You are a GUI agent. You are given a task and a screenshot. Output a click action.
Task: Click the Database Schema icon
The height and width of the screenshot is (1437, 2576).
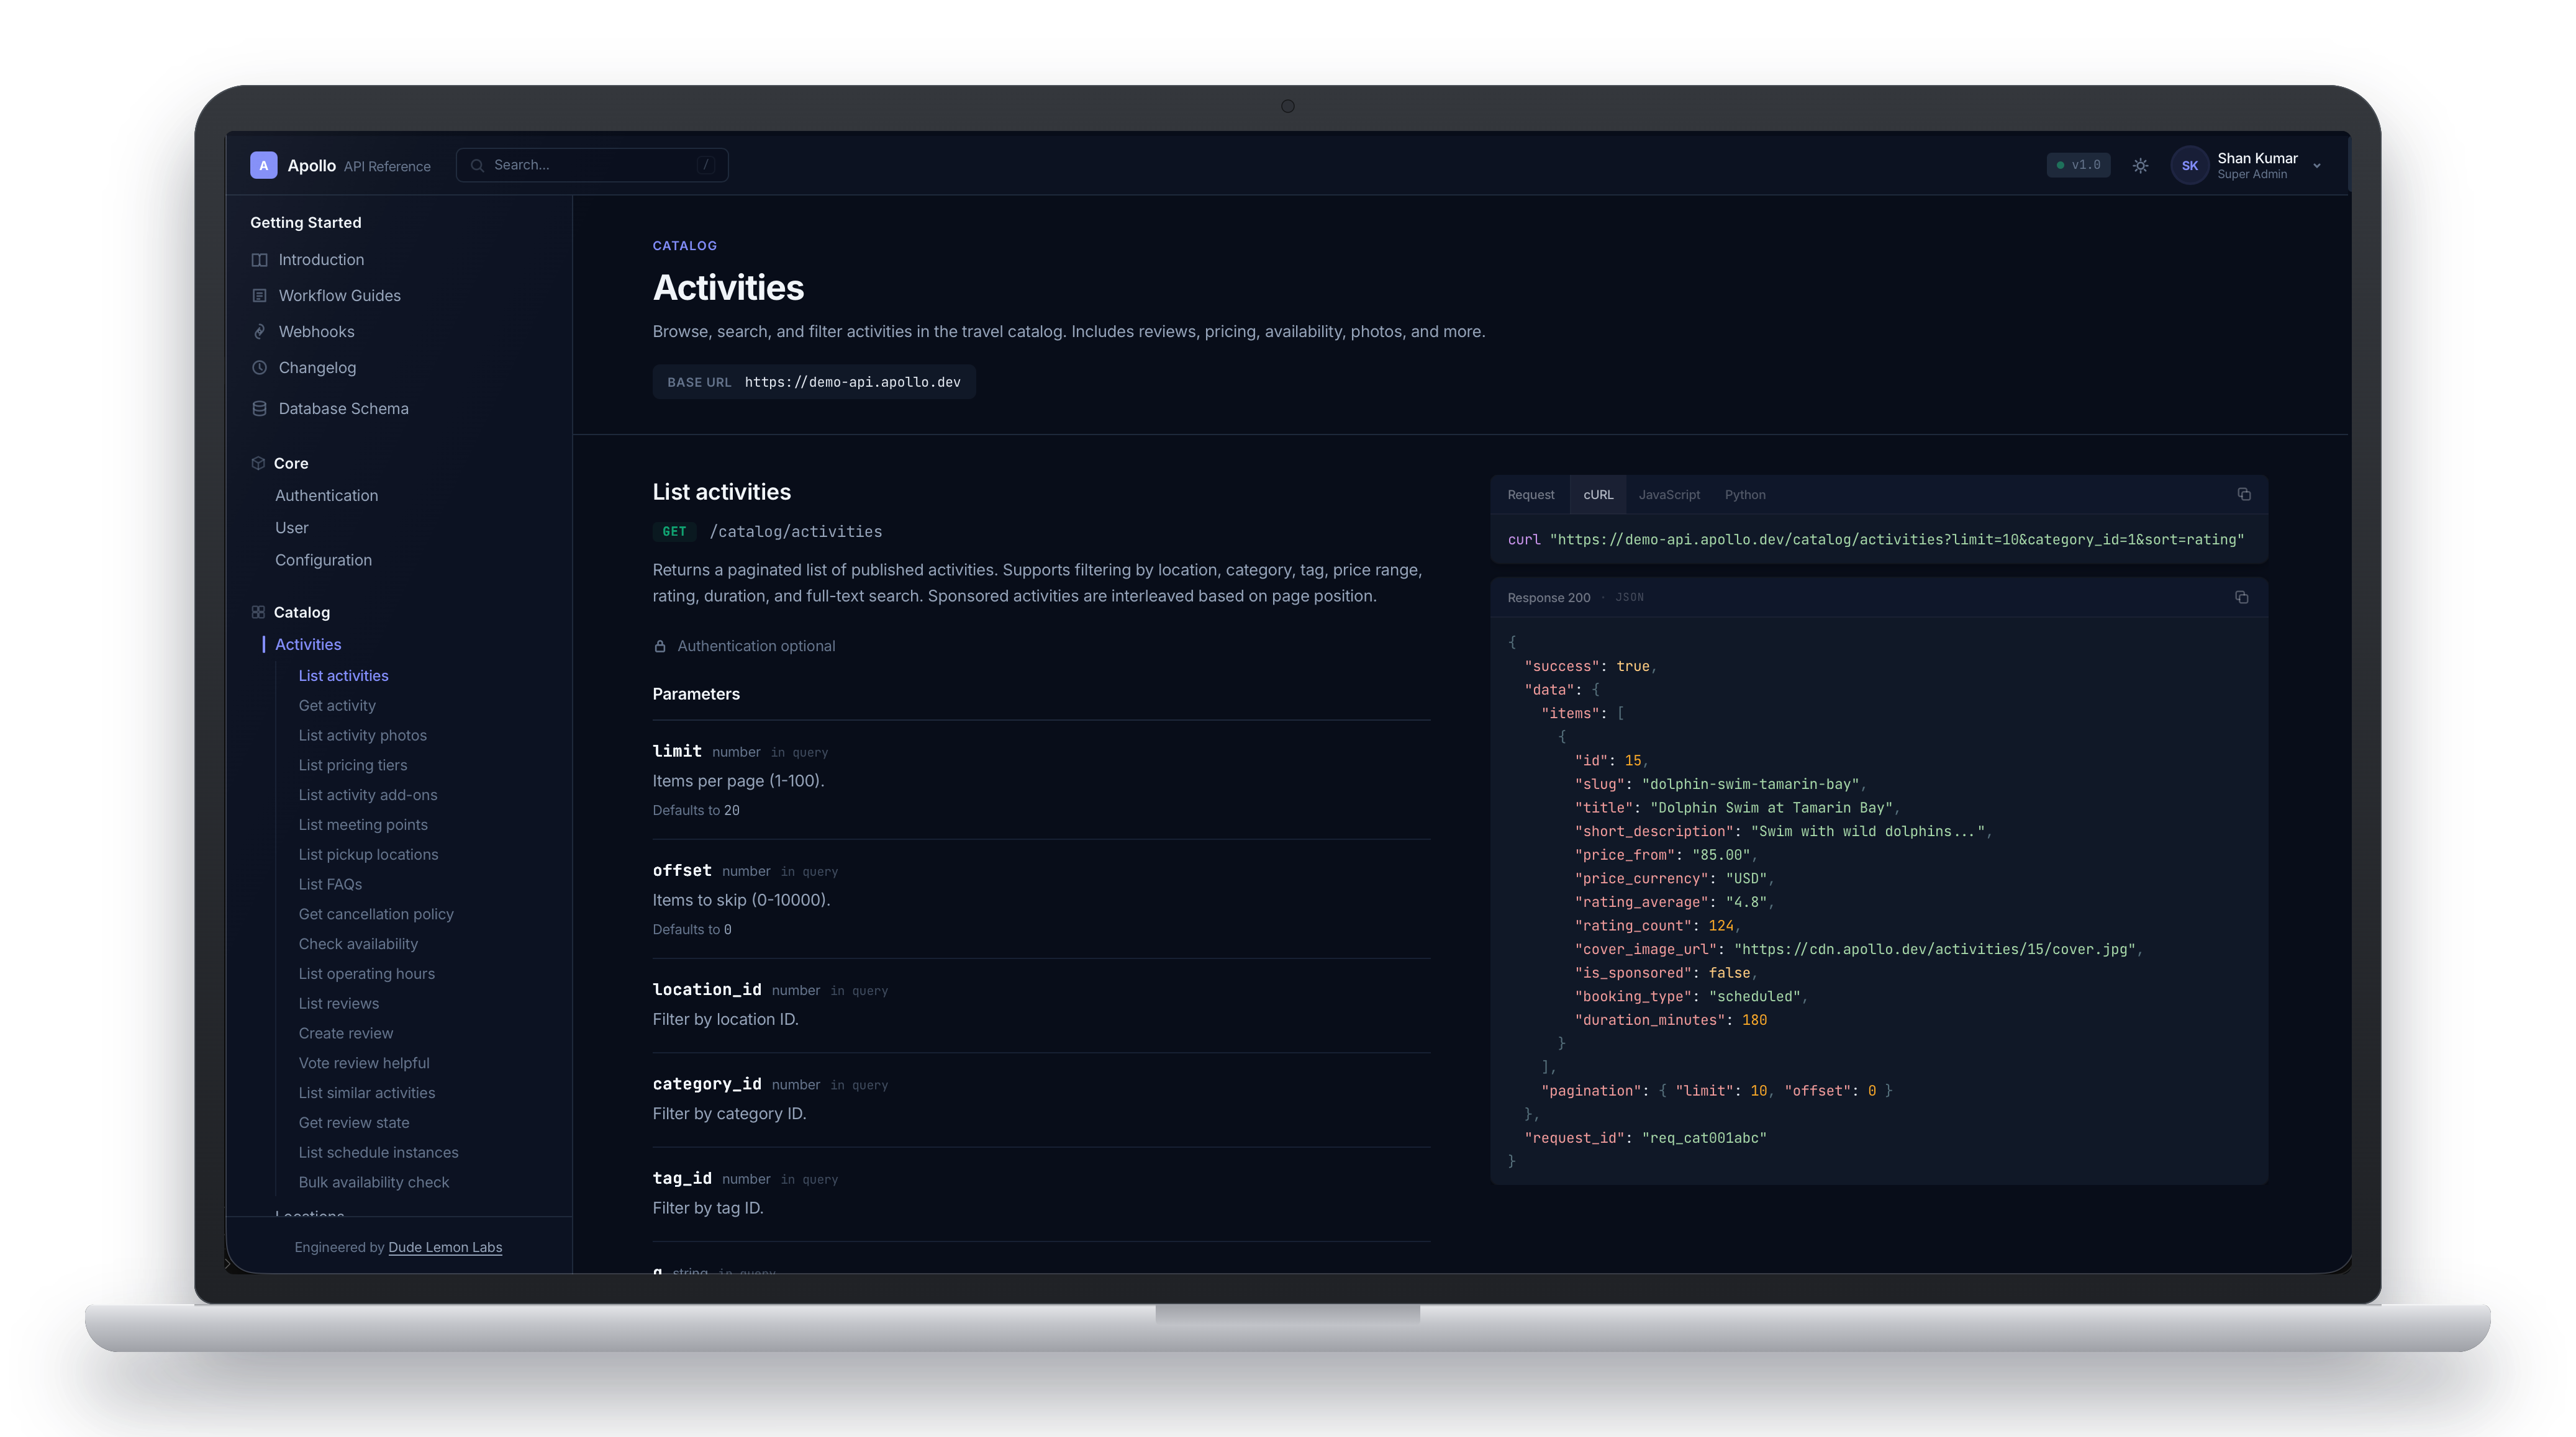(x=259, y=408)
